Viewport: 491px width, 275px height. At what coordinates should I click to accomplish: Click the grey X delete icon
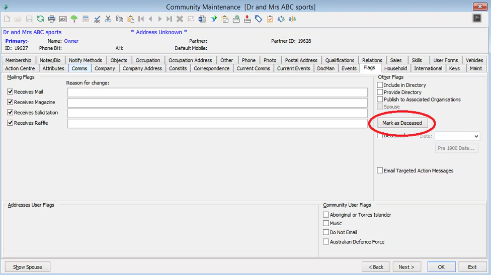[180, 19]
